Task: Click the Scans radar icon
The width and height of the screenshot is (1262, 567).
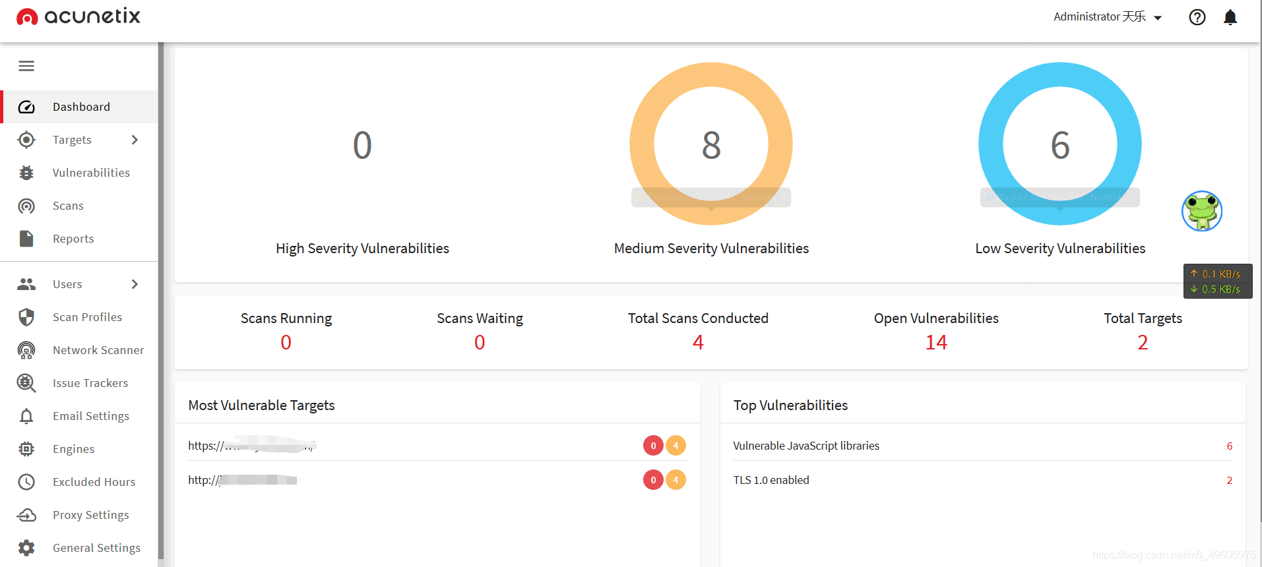Action: tap(26, 206)
